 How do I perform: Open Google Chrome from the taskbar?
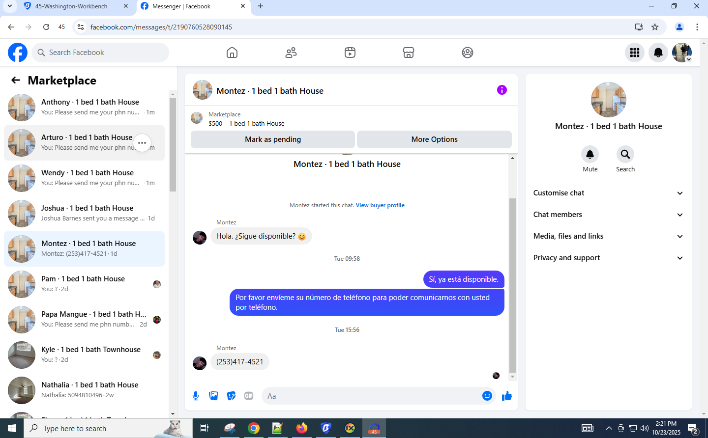[254, 428]
